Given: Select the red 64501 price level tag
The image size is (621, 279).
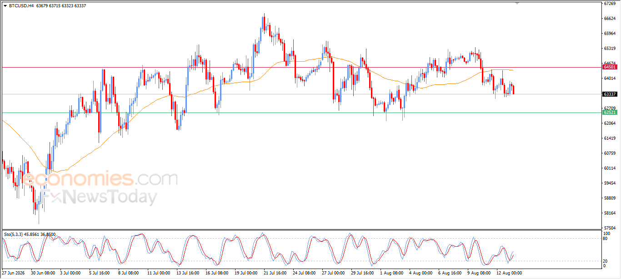Looking at the screenshot, I should [609, 67].
